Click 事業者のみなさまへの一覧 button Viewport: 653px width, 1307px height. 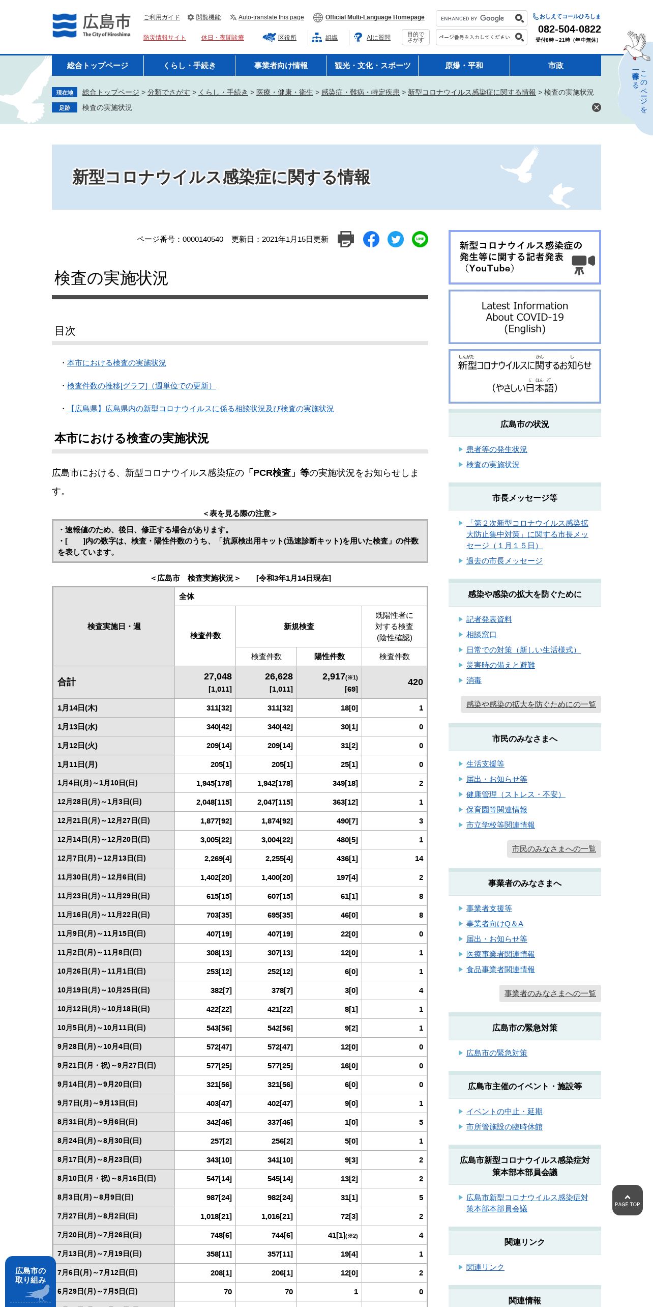pyautogui.click(x=550, y=993)
